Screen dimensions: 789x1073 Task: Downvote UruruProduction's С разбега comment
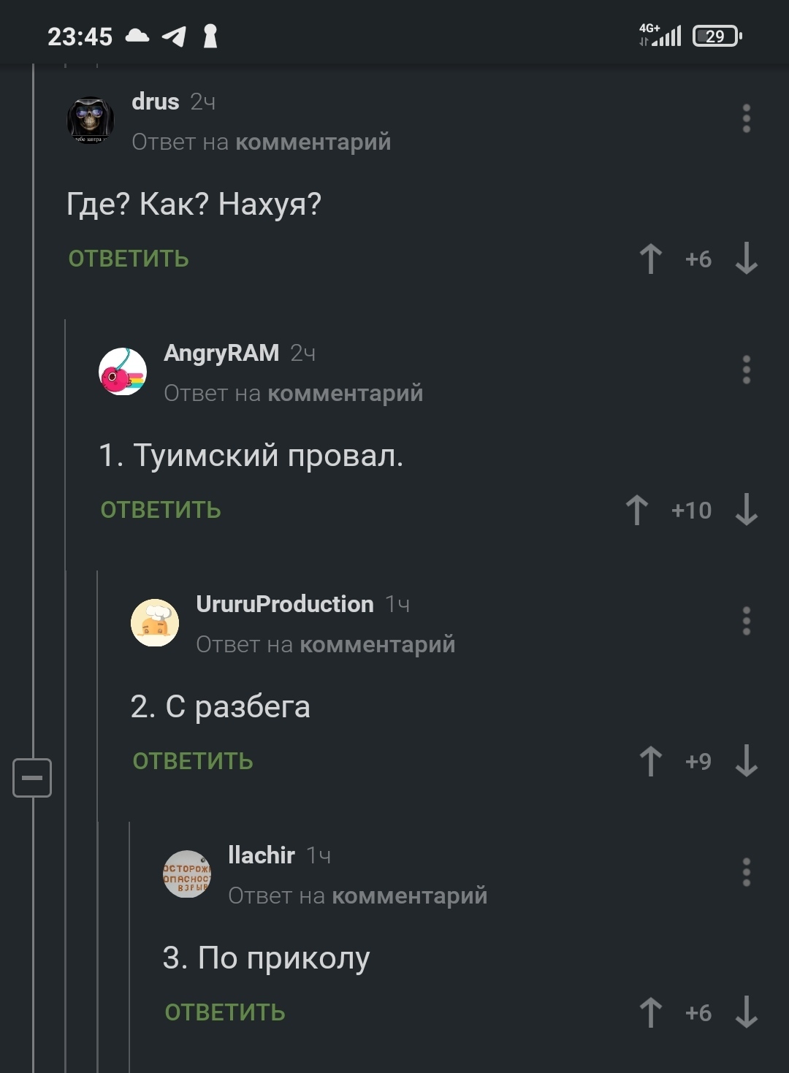(746, 761)
